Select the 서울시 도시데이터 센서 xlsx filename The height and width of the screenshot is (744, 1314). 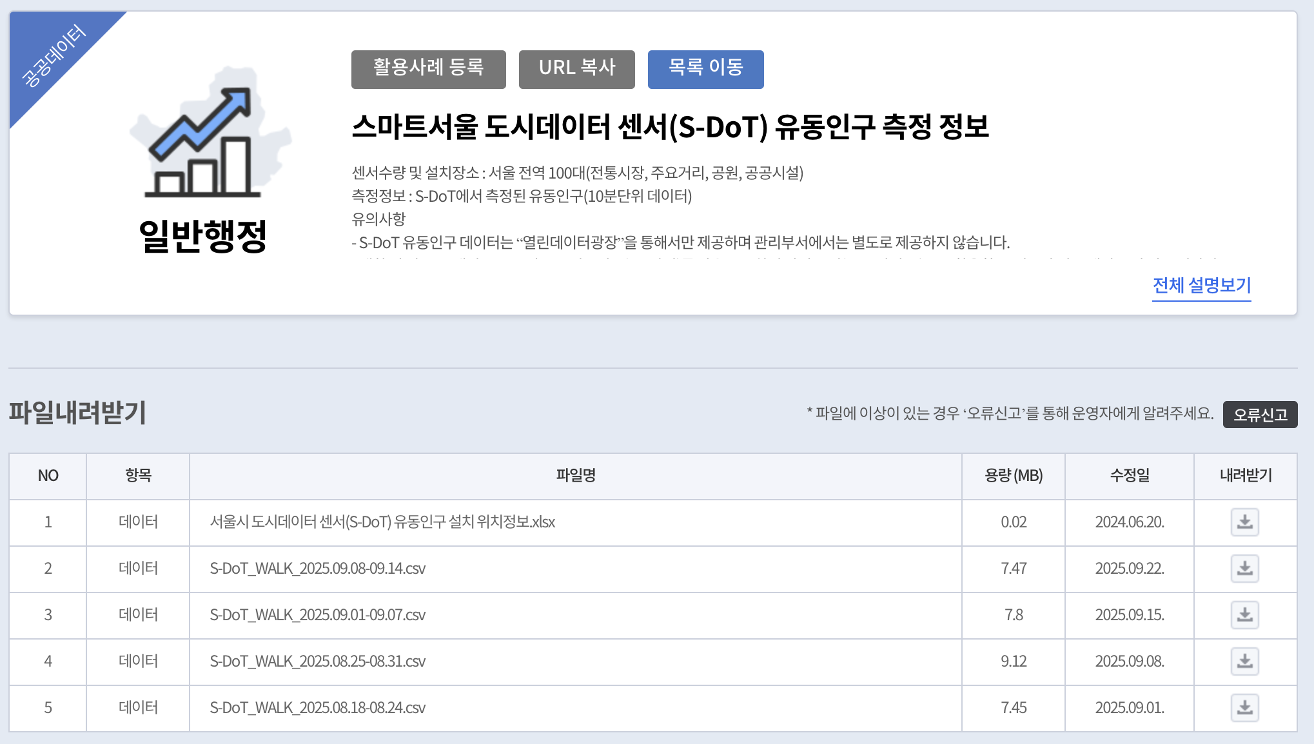pos(382,522)
